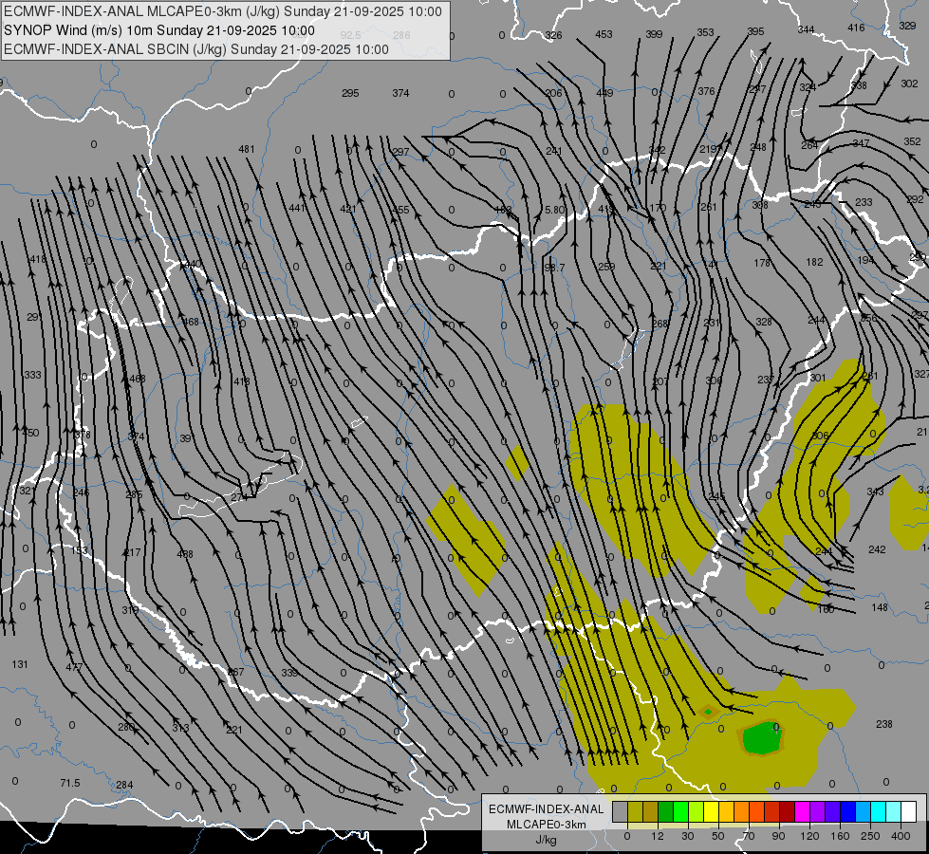The height and width of the screenshot is (854, 929).
Task: Click the MLCAPE0-3km title line at top
Action: pos(223,11)
